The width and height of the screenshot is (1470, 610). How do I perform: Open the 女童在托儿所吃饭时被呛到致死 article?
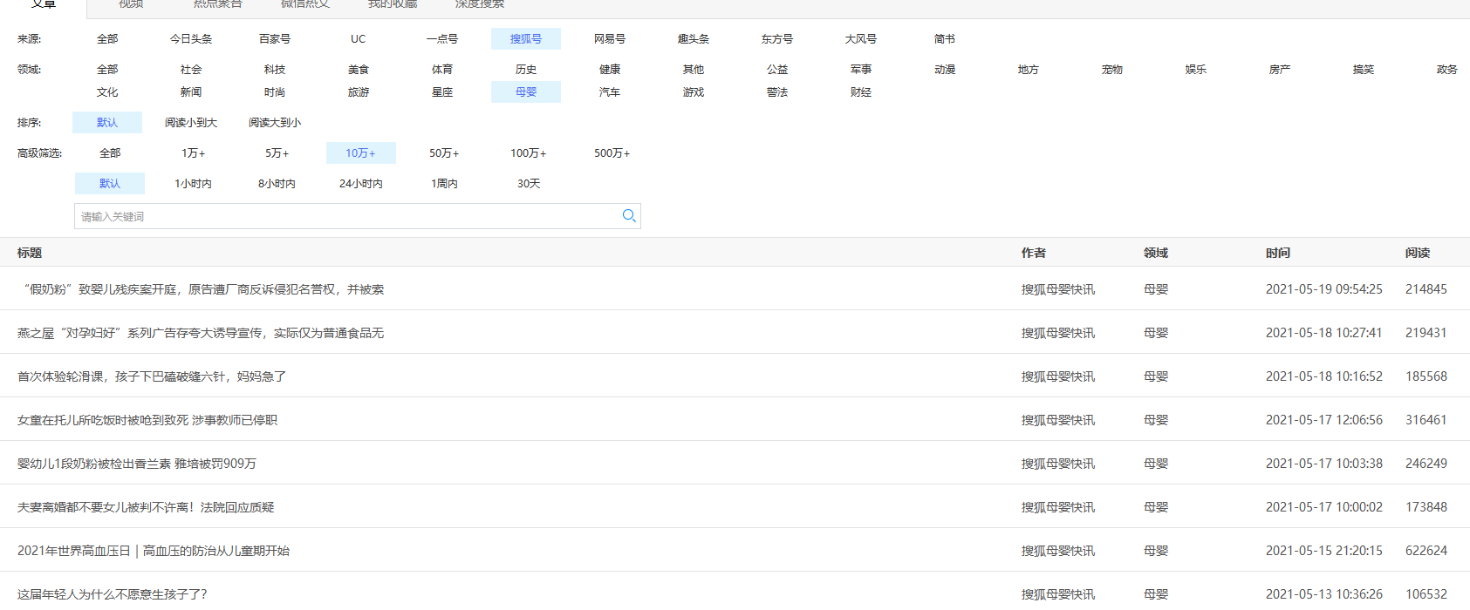coord(147,420)
